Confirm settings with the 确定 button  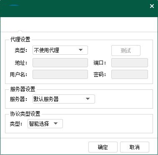tap(103, 147)
